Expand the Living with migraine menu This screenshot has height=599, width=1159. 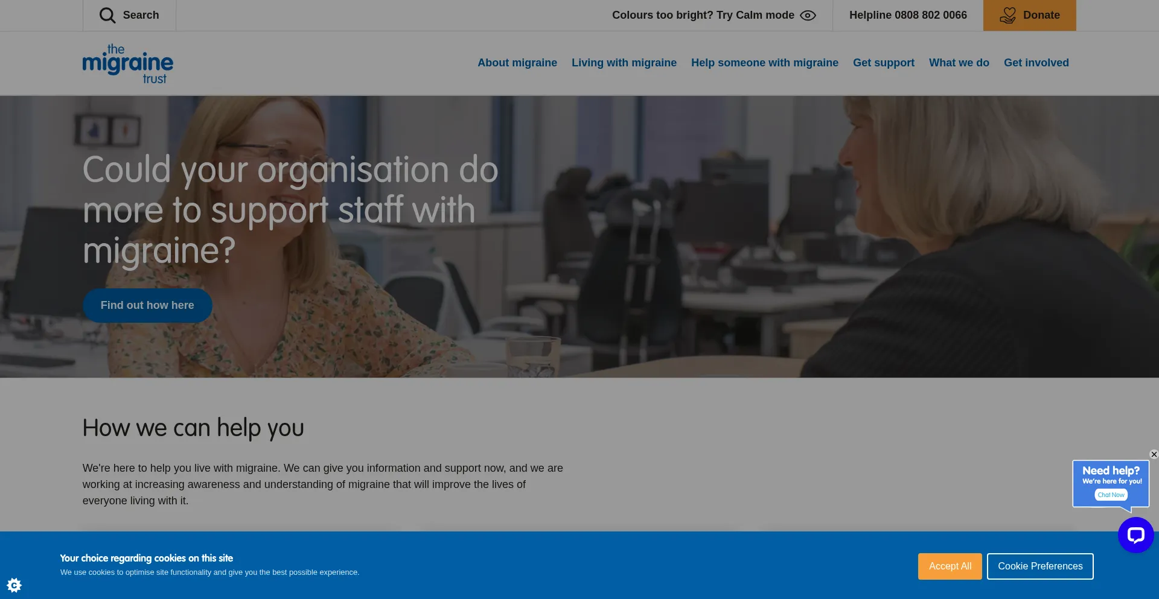point(624,63)
